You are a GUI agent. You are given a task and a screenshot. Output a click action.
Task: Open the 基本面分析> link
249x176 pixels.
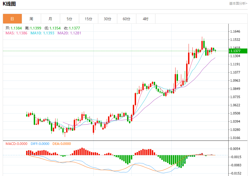[x=238, y=4]
